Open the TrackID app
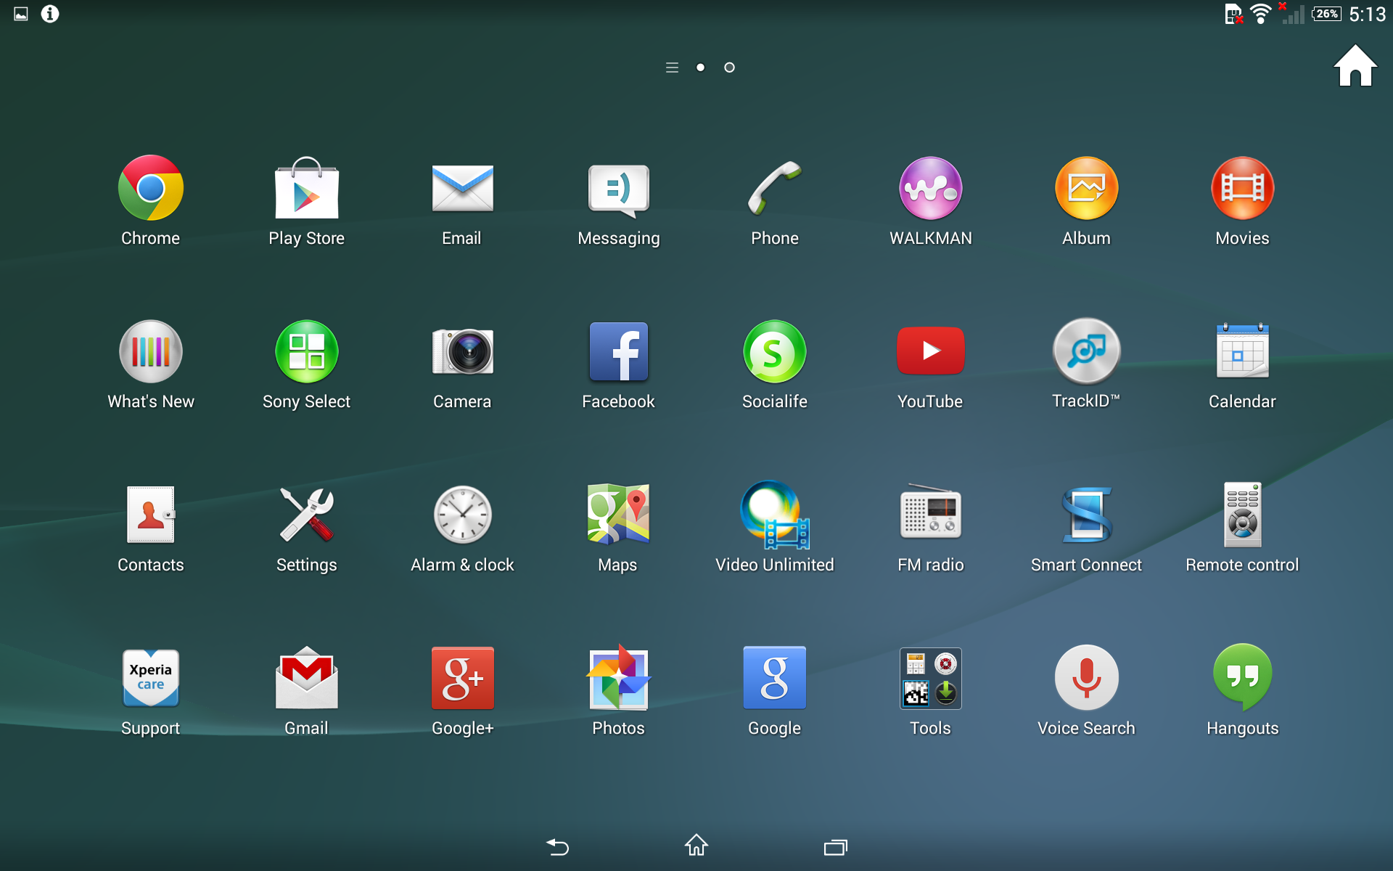 click(1086, 352)
